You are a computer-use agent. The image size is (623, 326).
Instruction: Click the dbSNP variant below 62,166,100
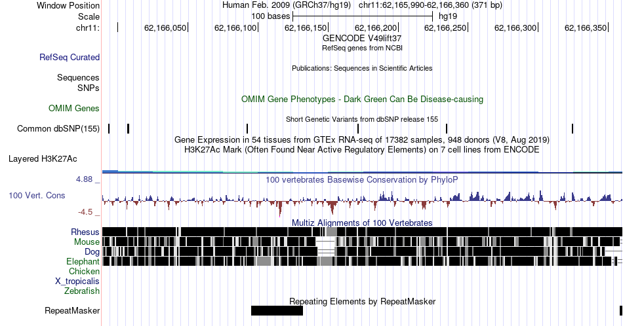247,128
